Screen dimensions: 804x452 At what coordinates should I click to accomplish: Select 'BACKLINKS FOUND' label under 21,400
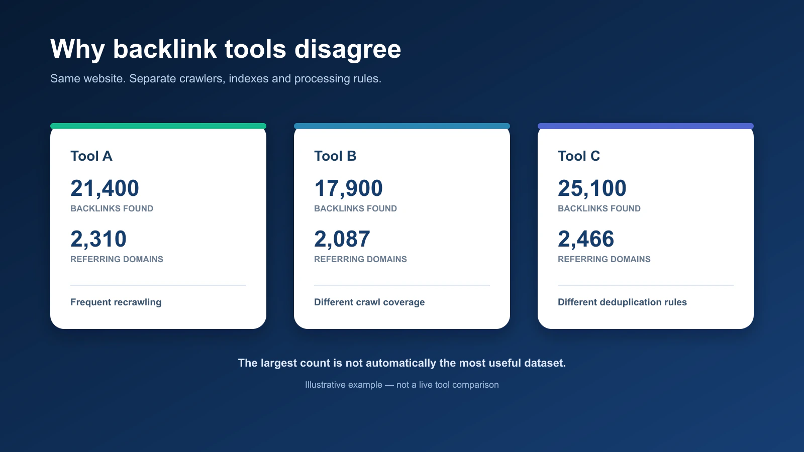tap(112, 208)
